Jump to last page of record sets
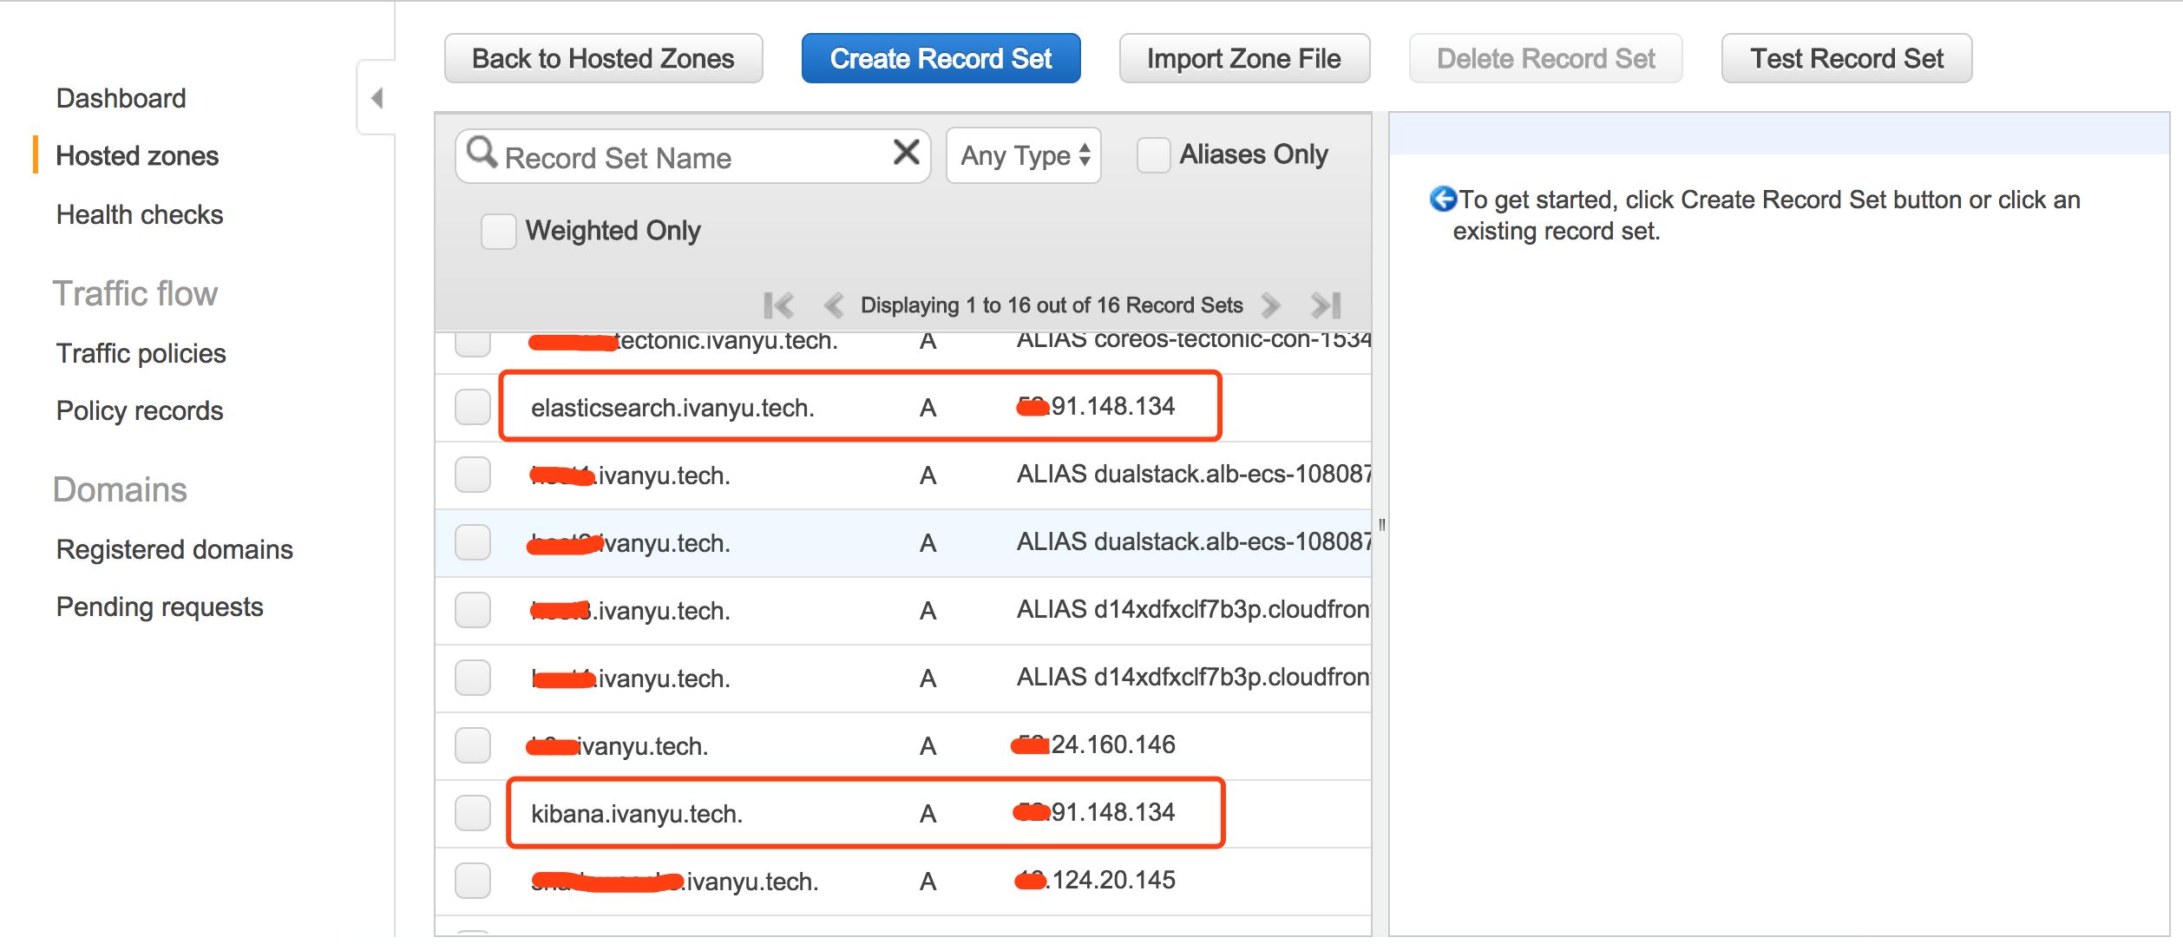2183x944 pixels. (1326, 305)
